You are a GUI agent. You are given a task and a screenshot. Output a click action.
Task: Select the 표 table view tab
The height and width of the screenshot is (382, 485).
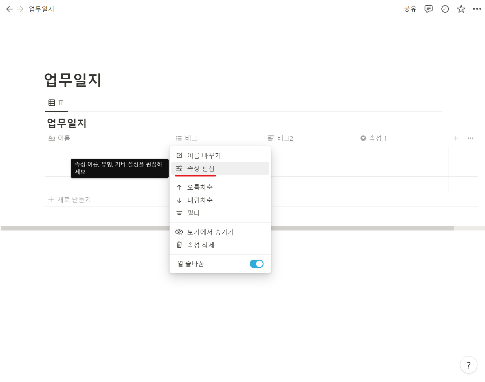(56, 103)
